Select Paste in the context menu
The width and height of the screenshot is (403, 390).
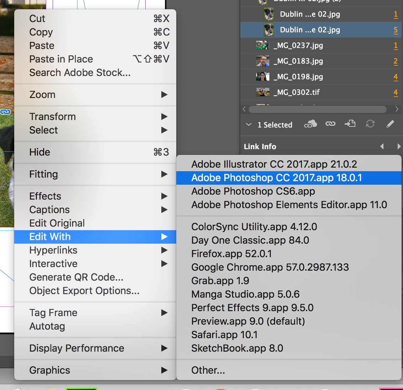95,45
